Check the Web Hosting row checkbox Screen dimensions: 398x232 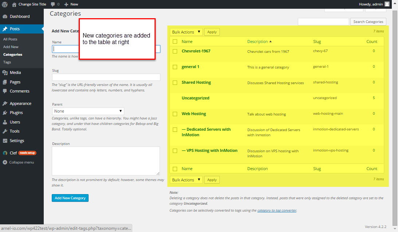click(x=175, y=114)
